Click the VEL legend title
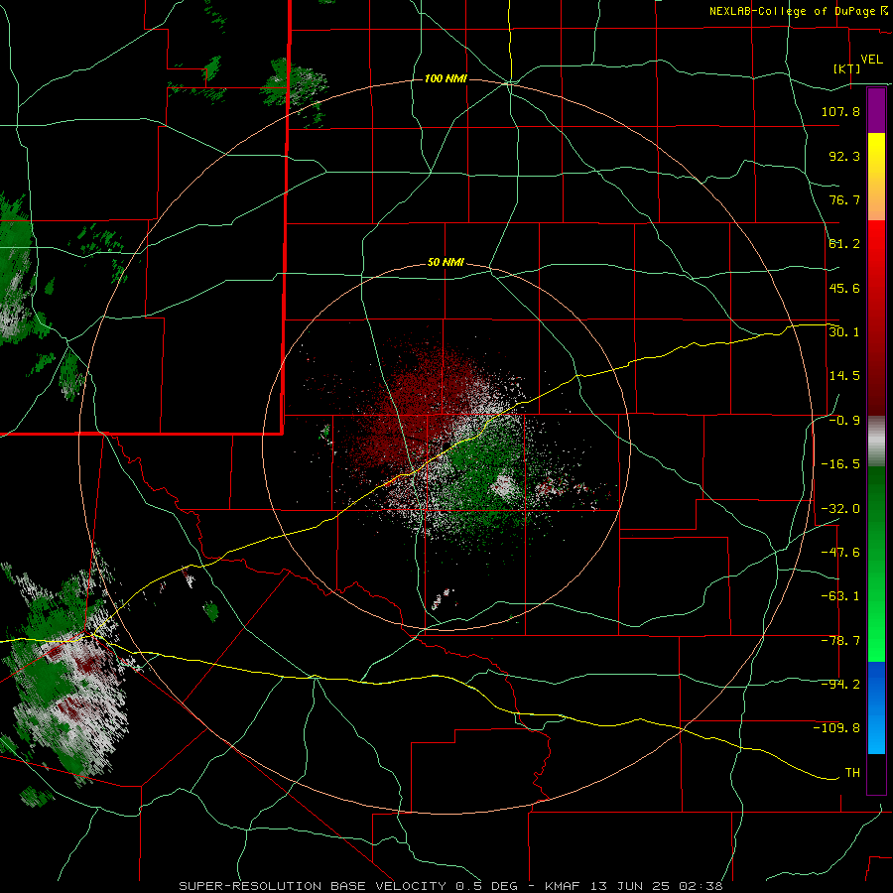The height and width of the screenshot is (893, 893). pyautogui.click(x=871, y=60)
